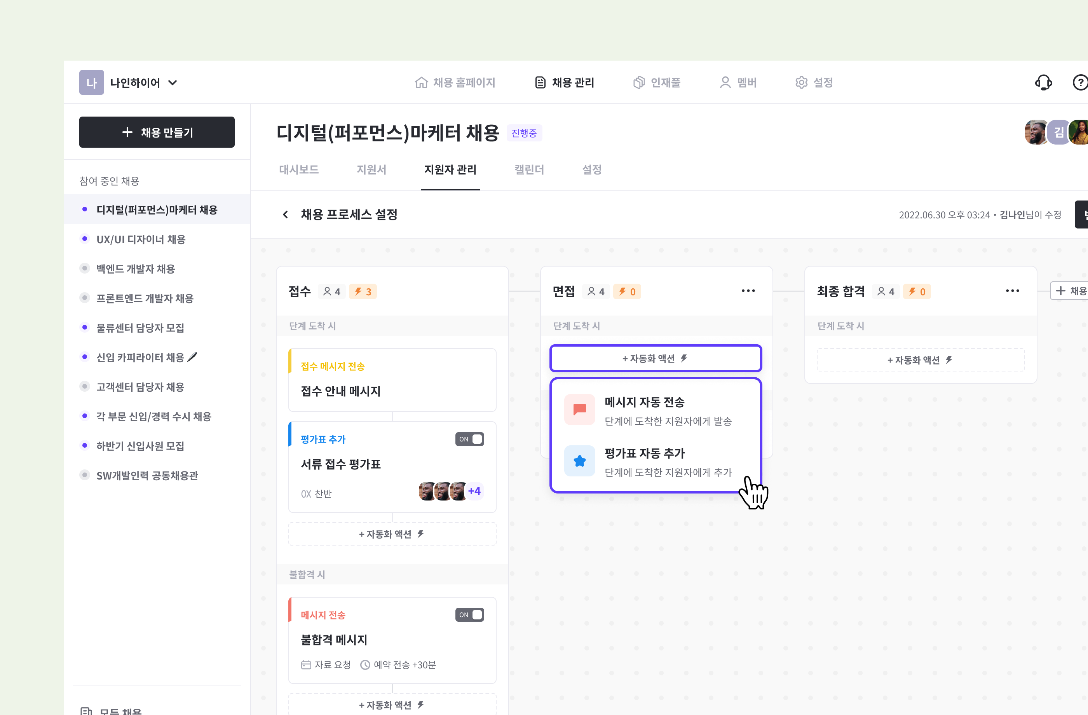This screenshot has width=1088, height=715.
Task: Open the 최종 합격 stage three-dot menu
Action: (x=1012, y=291)
